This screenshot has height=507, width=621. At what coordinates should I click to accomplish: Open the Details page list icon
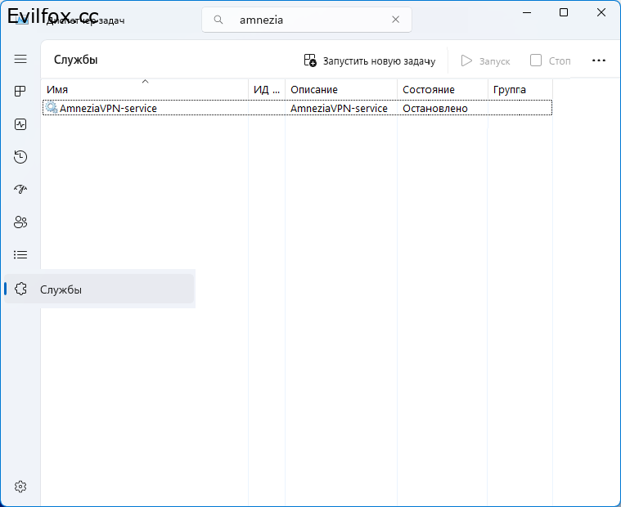tap(20, 255)
